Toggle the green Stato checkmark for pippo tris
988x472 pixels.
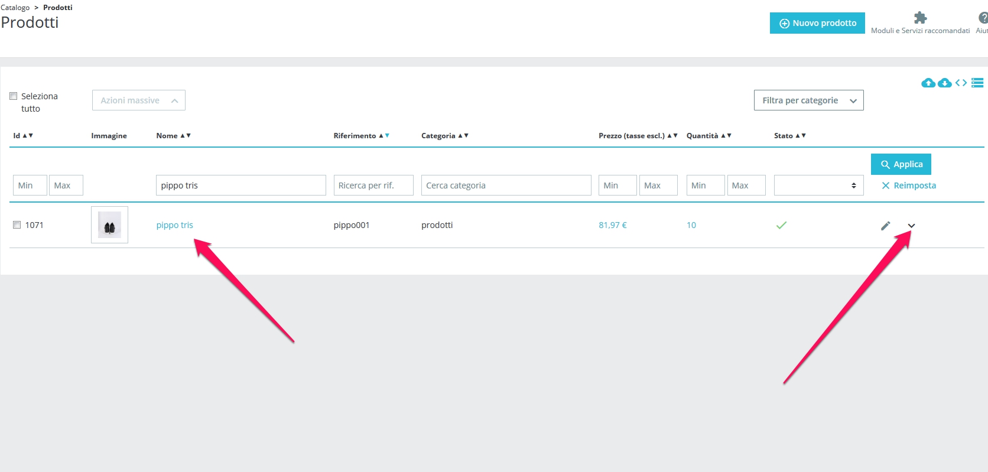tap(781, 225)
